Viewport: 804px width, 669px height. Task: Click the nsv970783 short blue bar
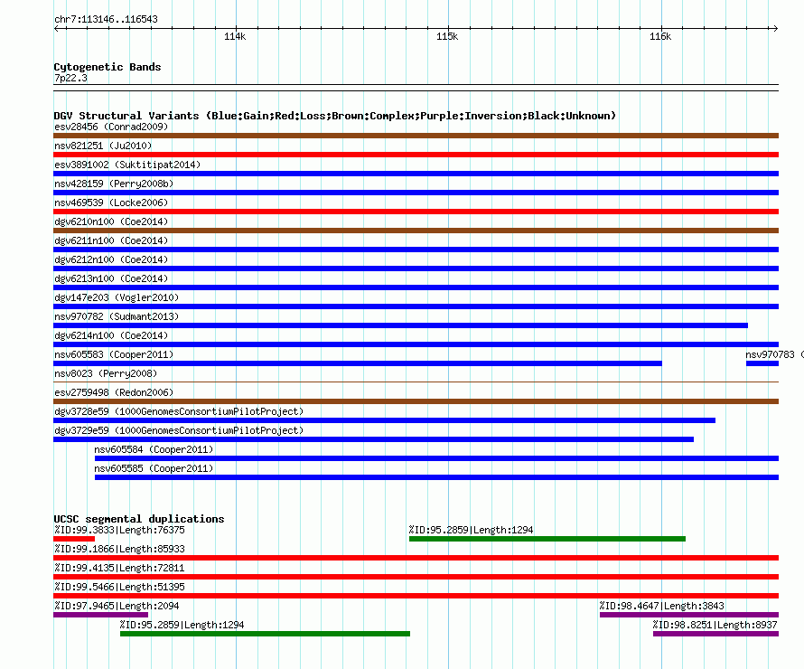coord(762,363)
